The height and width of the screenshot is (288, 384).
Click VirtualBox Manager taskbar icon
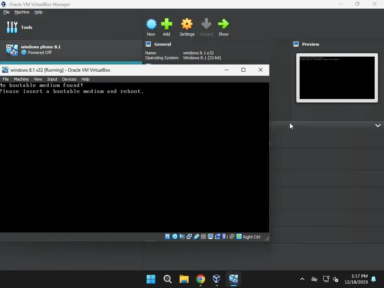(217, 279)
